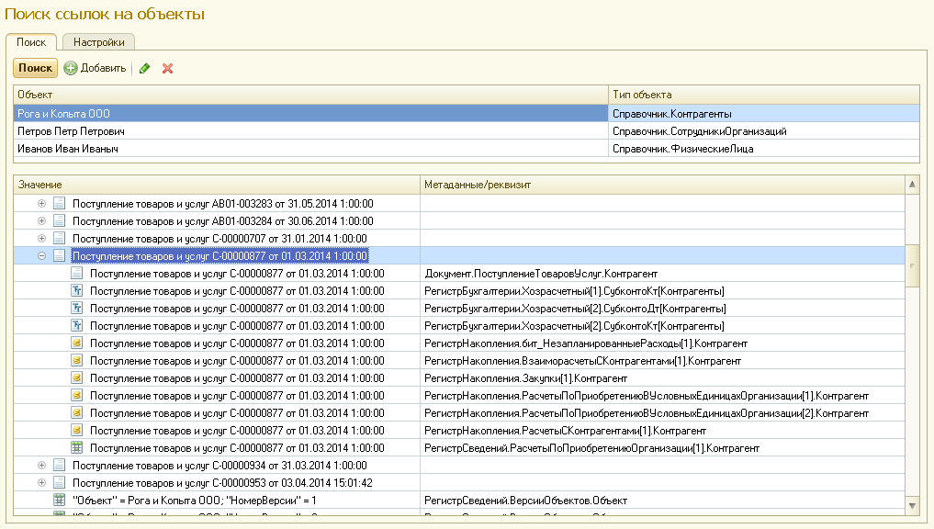Click the green plus Добавить icon
This screenshot has width=934, height=529.
click(x=71, y=68)
